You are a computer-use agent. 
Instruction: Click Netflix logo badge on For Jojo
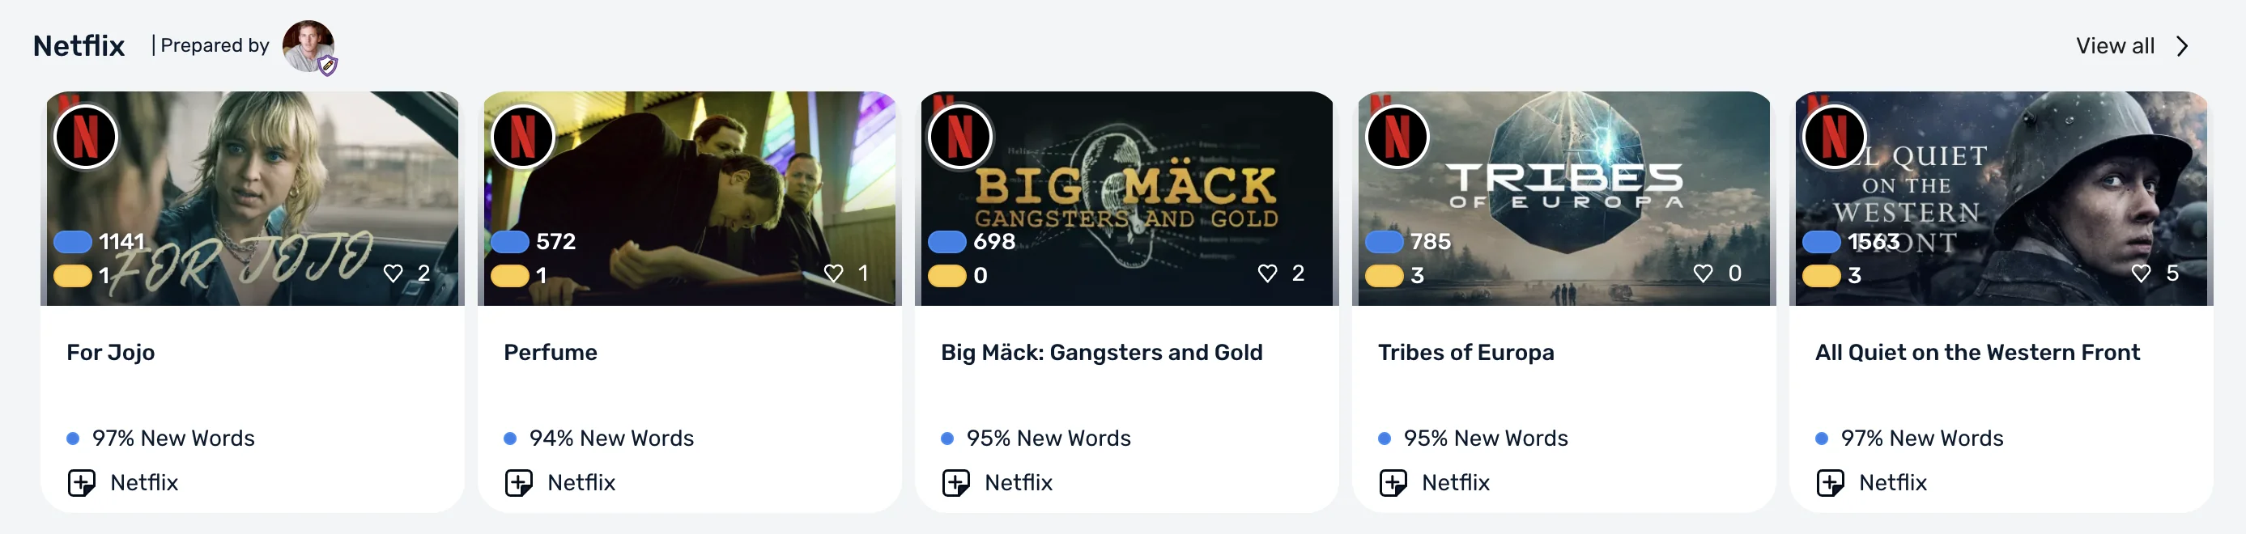click(x=86, y=137)
